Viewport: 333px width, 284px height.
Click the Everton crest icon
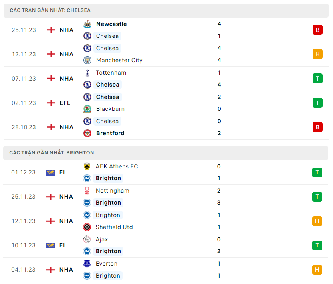tap(87, 264)
